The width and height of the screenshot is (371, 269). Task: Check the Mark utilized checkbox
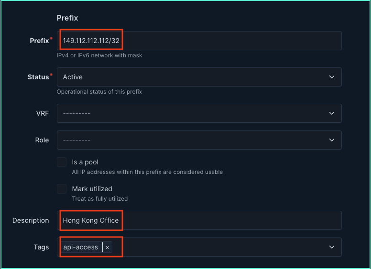coord(62,189)
